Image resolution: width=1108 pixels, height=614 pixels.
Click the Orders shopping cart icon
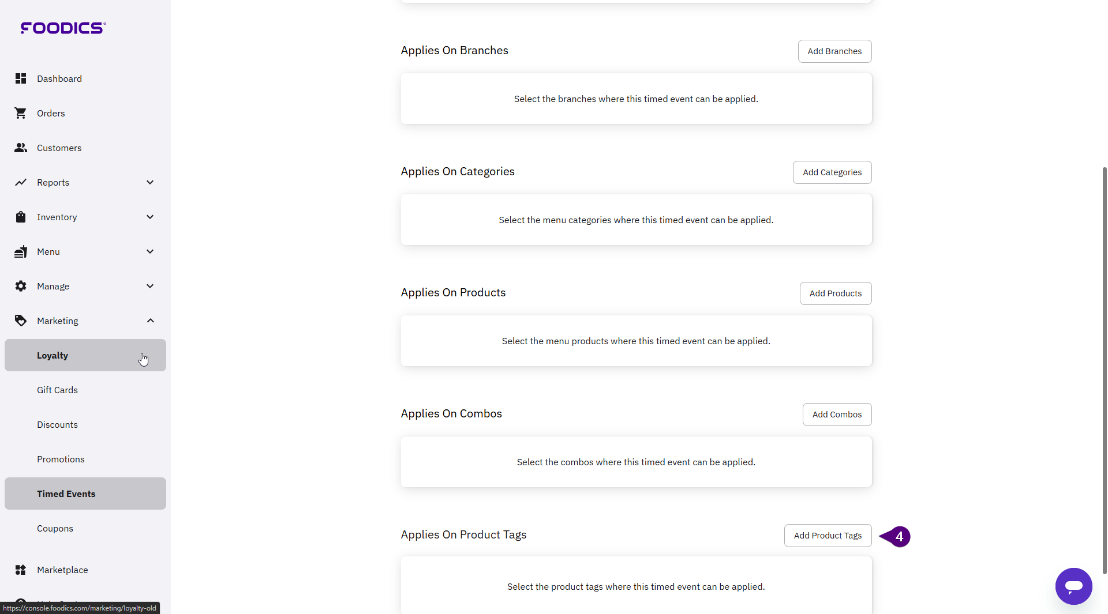click(21, 113)
